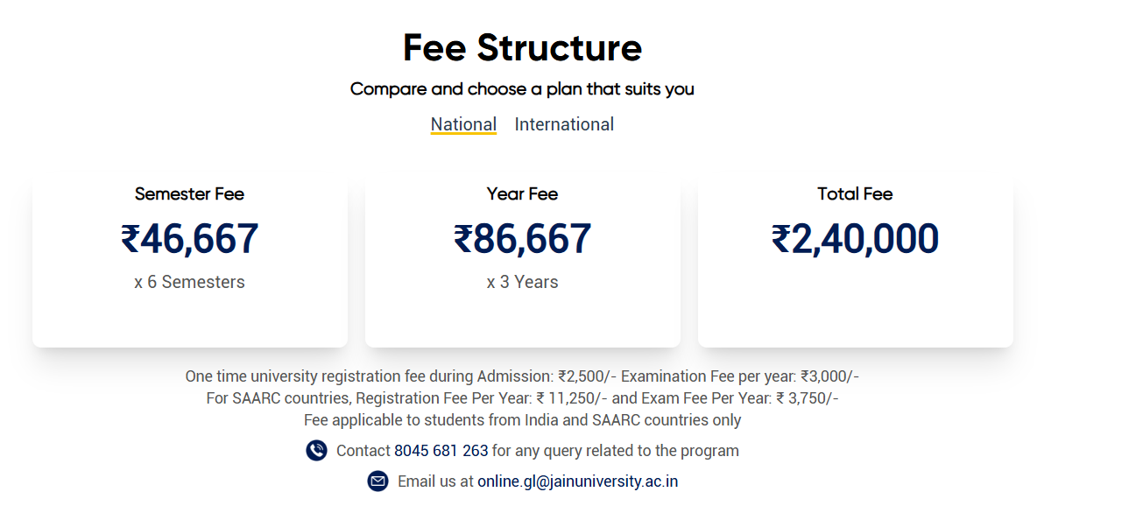
Task: Click the 'x 6 Semesters' label
Action: 189,282
